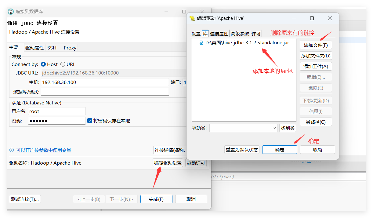The width and height of the screenshot is (373, 218).
Task: Select the Host radio button
Action: (43, 64)
